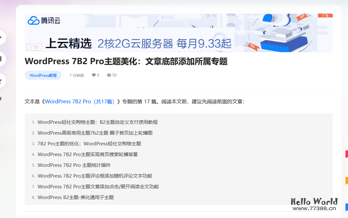Open the WordPress教程 category tag
348x218 pixels.
[x=43, y=75]
